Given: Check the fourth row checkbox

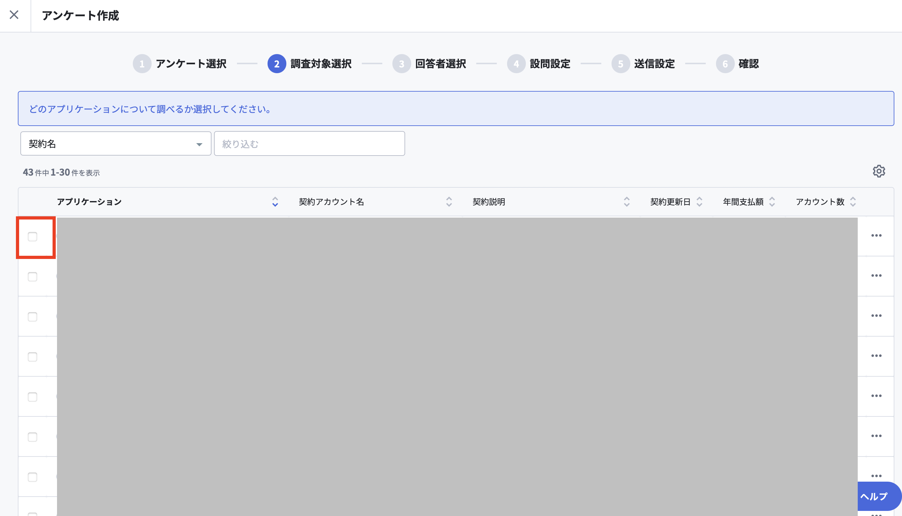Looking at the screenshot, I should (x=32, y=357).
